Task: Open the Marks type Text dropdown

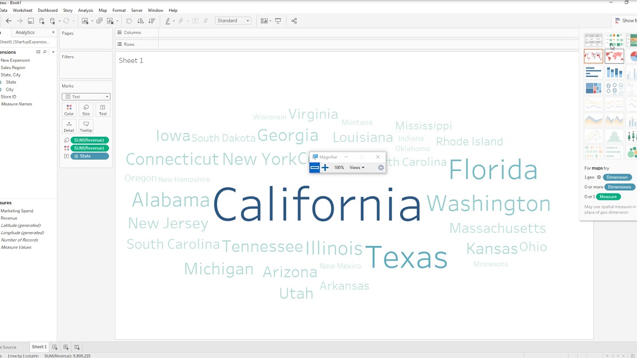Action: tap(86, 96)
